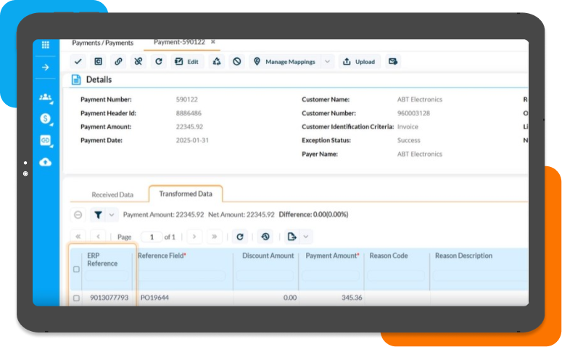Click payment amount cell 345.36

click(352, 298)
